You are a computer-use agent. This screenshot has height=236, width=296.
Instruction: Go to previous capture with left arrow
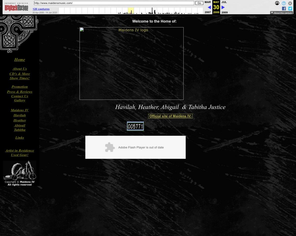point(209,7)
